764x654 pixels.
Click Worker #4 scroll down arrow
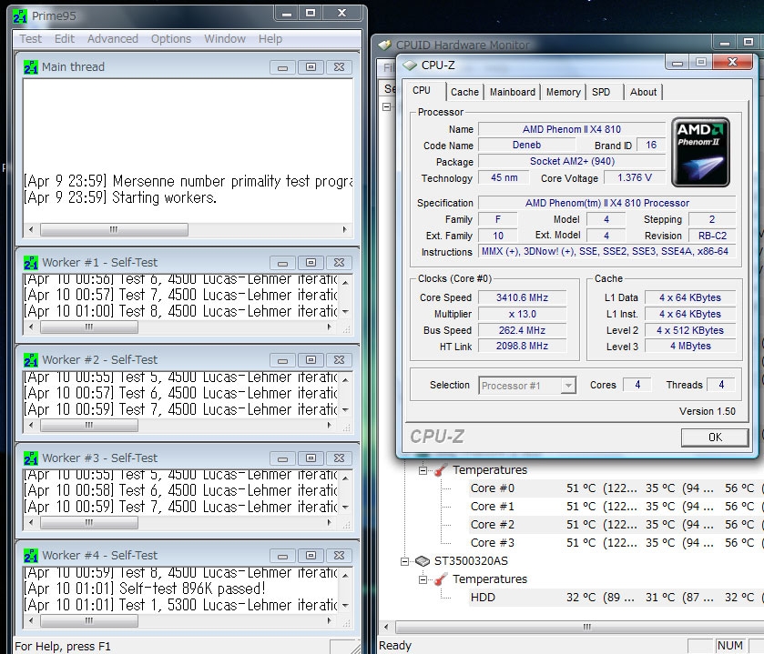tap(344, 605)
